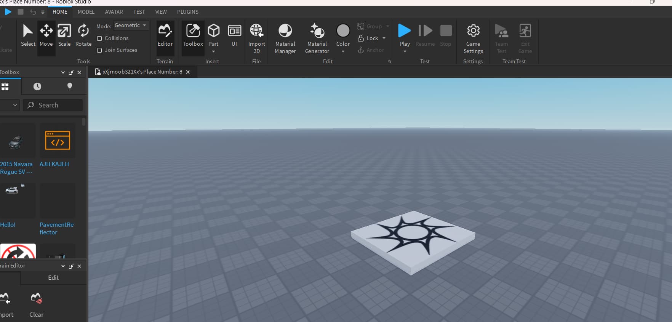The image size is (672, 322).
Task: Switch to the AVATAR ribbon tab
Action: pos(114,12)
